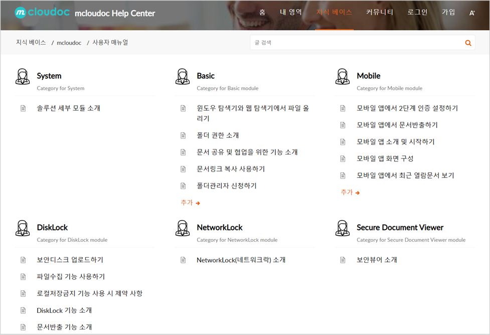This screenshot has height=335, width=490.
Task: Click 로그인 in the top navigation
Action: pos(417,12)
